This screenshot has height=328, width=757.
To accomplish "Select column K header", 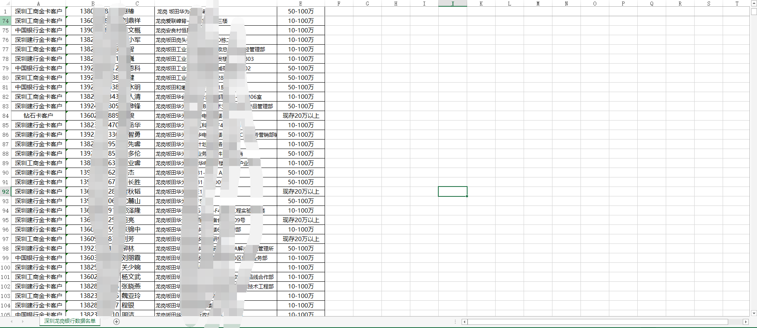I will coord(481,3).
